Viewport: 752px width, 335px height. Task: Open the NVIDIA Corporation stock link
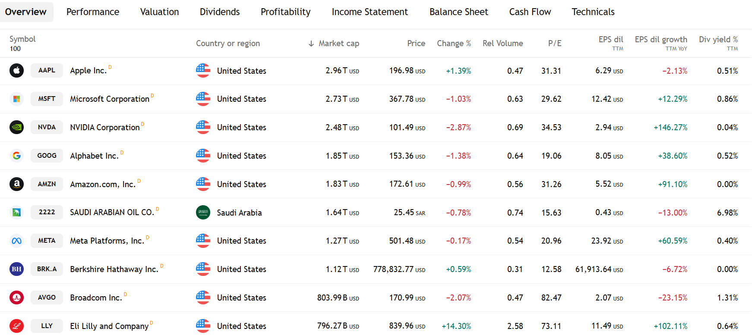click(x=105, y=128)
